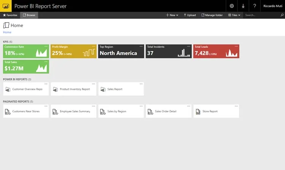The height and width of the screenshot is (170, 285).
Task: Open Sales Report tile ellipsis menu
Action: pos(141,84)
